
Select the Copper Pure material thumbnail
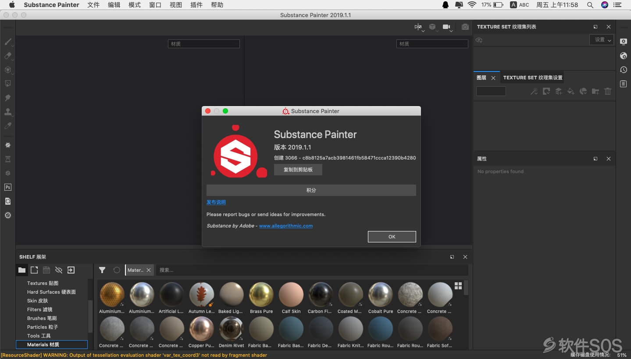coord(202,329)
